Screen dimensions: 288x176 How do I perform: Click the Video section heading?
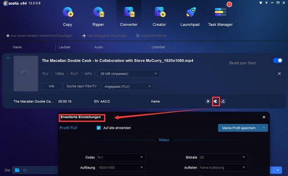(x=164, y=140)
